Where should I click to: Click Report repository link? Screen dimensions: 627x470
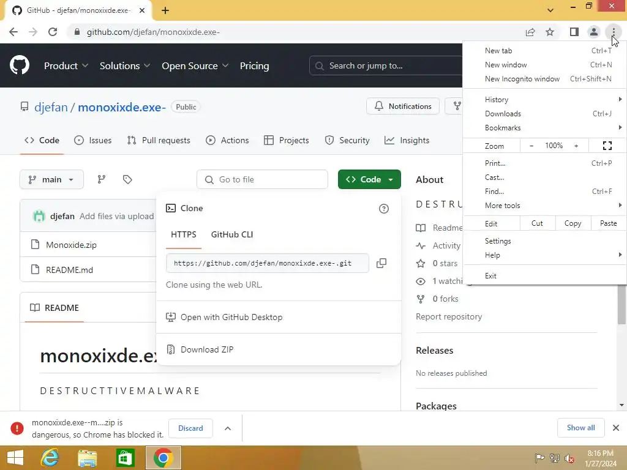449,316
